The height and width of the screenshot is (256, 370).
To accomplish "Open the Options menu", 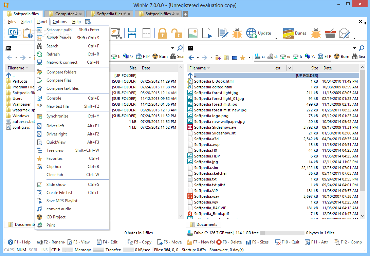I will [60, 22].
